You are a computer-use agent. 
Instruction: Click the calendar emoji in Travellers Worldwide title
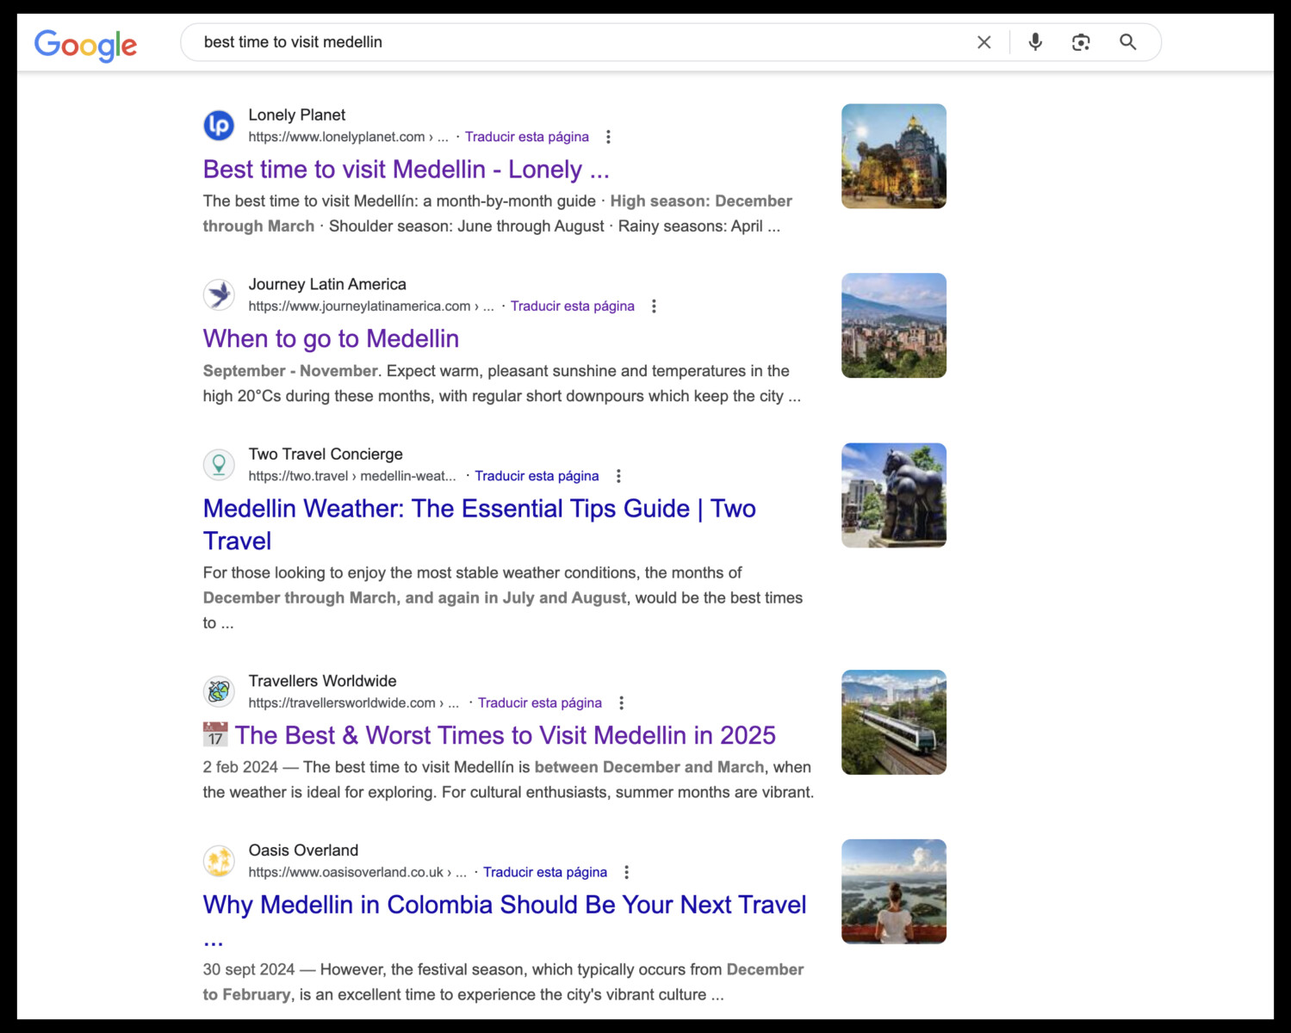click(x=215, y=734)
